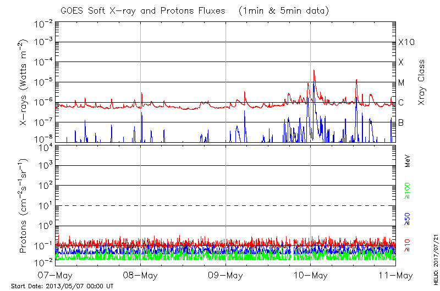Select the 10-May date tick label
Image resolution: width=440 pixels, height=291 pixels.
tap(310, 275)
